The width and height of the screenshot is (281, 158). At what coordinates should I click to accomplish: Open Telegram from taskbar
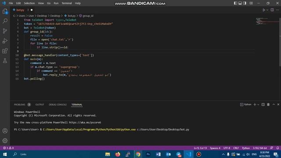click(179, 154)
